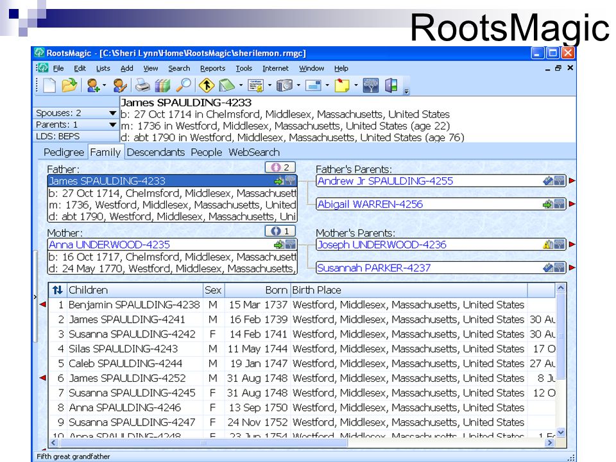This screenshot has height=462, width=616.
Task: Select child row Anna SPAULDING-4246
Action: point(302,408)
